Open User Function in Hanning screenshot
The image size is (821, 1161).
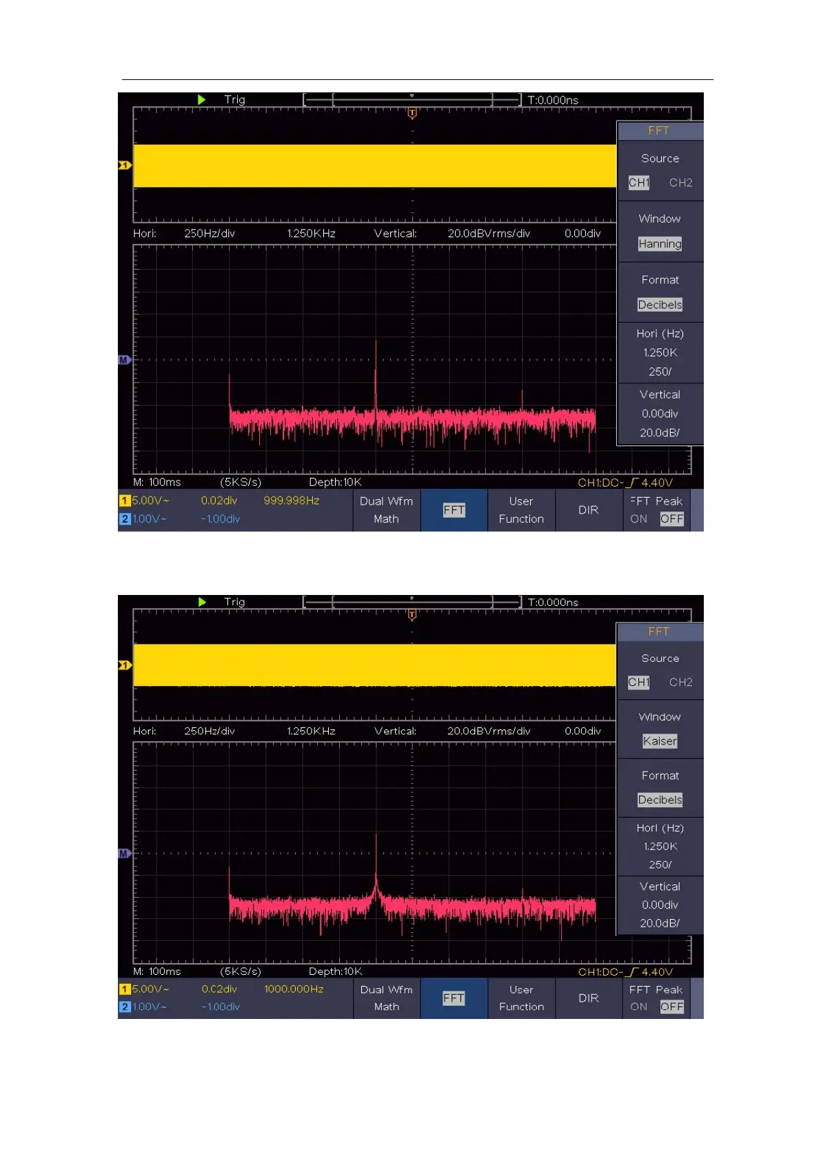click(x=521, y=510)
